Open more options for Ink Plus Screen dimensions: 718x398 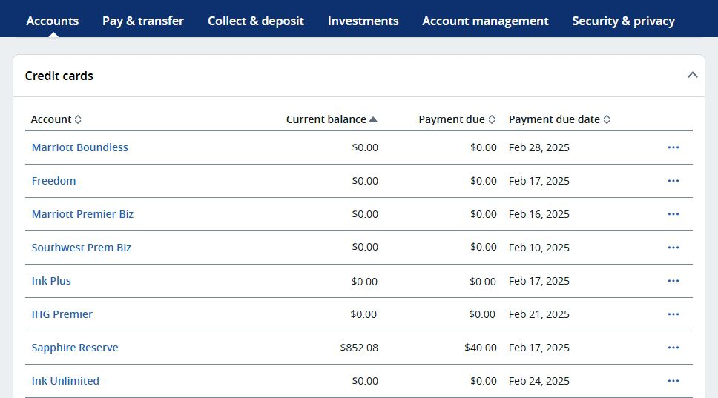[673, 281]
